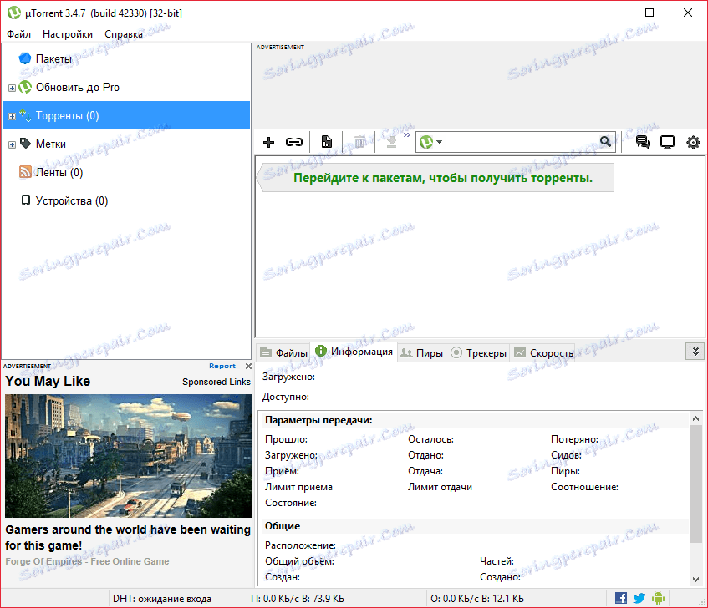Expand the Метки tree item

click(12, 144)
